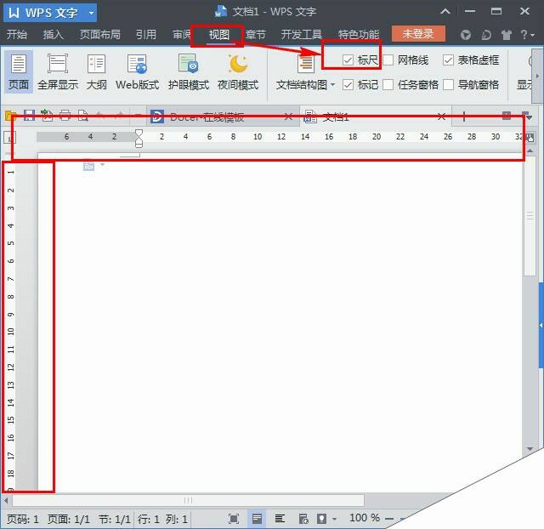The image size is (544, 529).
Task: Enable the 导航窗格 navigation pane checkbox
Action: click(448, 84)
